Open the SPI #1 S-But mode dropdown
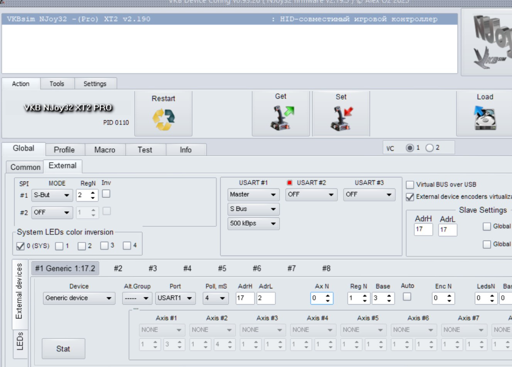This screenshot has height=367, width=512. point(52,195)
